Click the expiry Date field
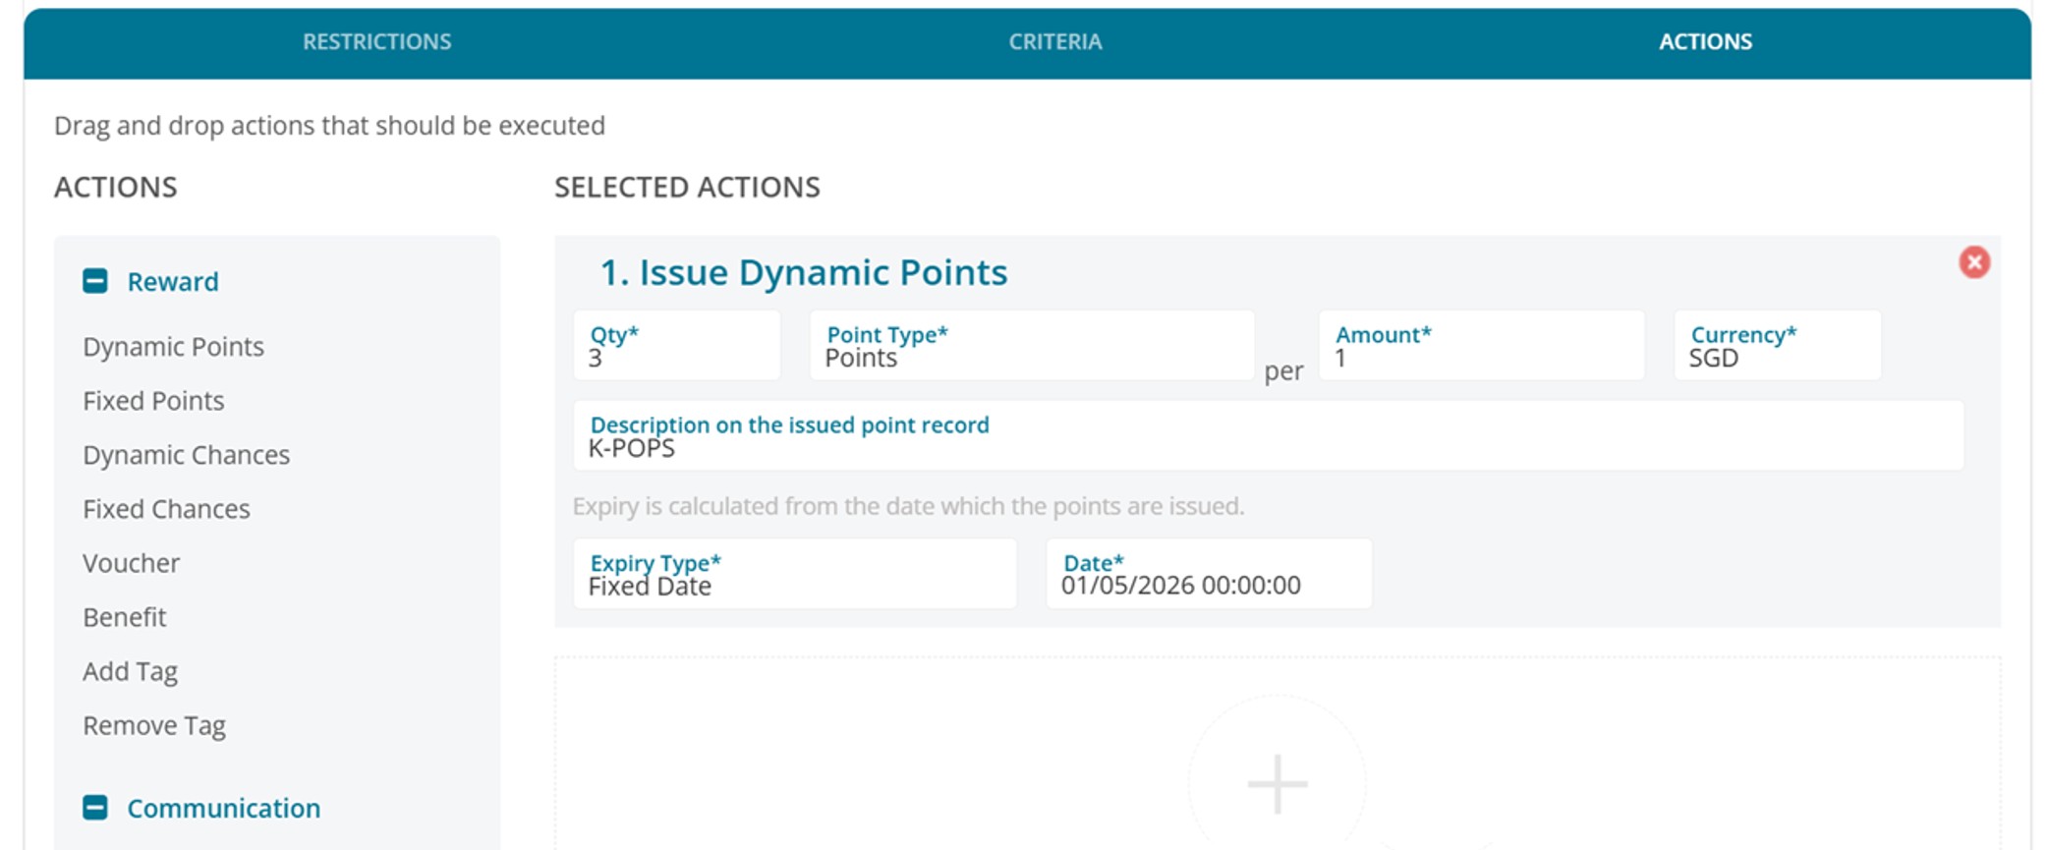This screenshot has height=850, width=2048. click(1209, 574)
